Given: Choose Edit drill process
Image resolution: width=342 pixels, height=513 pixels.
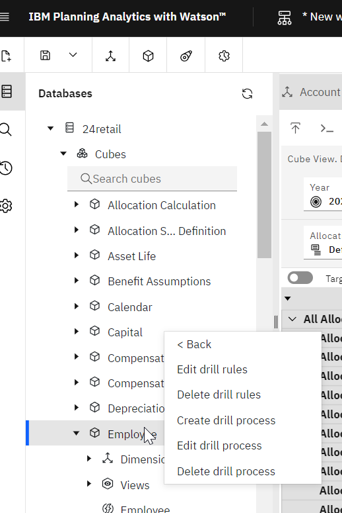Looking at the screenshot, I should (x=219, y=445).
